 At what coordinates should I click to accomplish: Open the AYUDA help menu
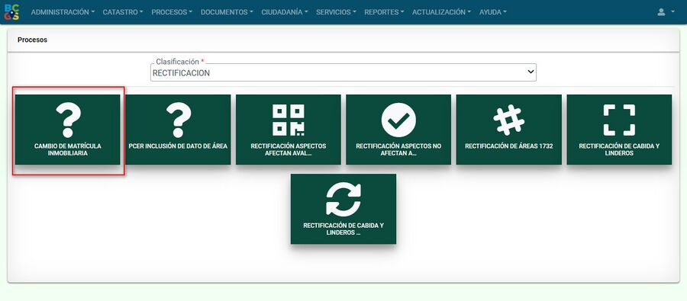pyautogui.click(x=492, y=12)
